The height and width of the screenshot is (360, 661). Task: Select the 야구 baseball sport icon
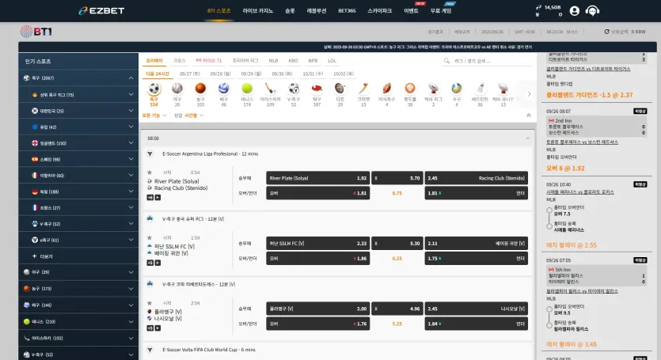click(x=177, y=88)
